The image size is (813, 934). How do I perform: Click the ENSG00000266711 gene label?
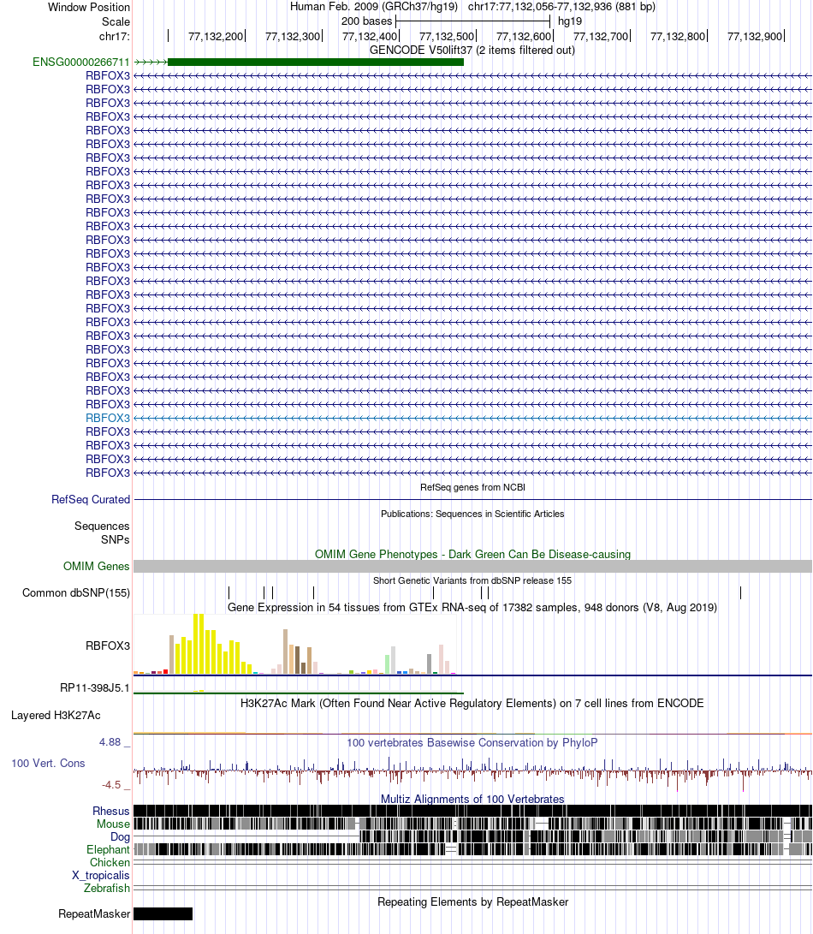click(81, 62)
